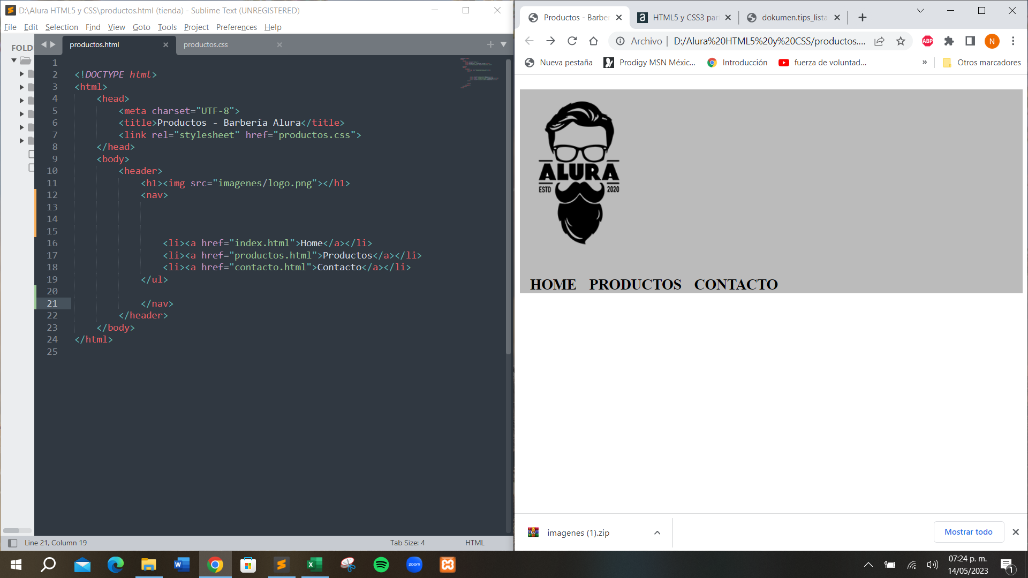Open Prodigy MSN México bookmark
Screen dimensions: 1028x578
point(649,63)
